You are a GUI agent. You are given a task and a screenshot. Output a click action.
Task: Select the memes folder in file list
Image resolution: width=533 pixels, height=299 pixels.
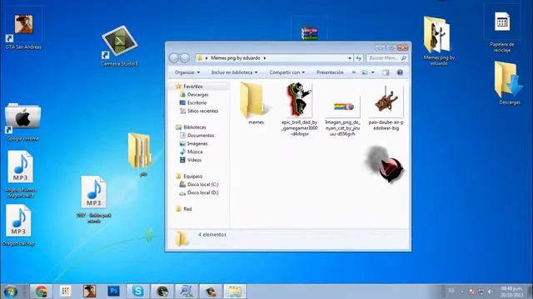(256, 103)
